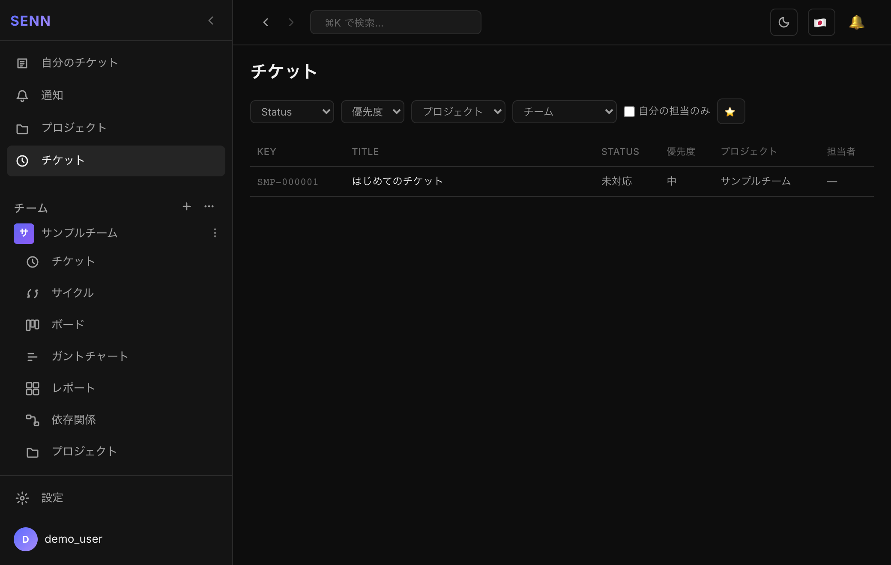Click the チーム section heading in the sidebar
The height and width of the screenshot is (565, 891).
pyautogui.click(x=31, y=208)
